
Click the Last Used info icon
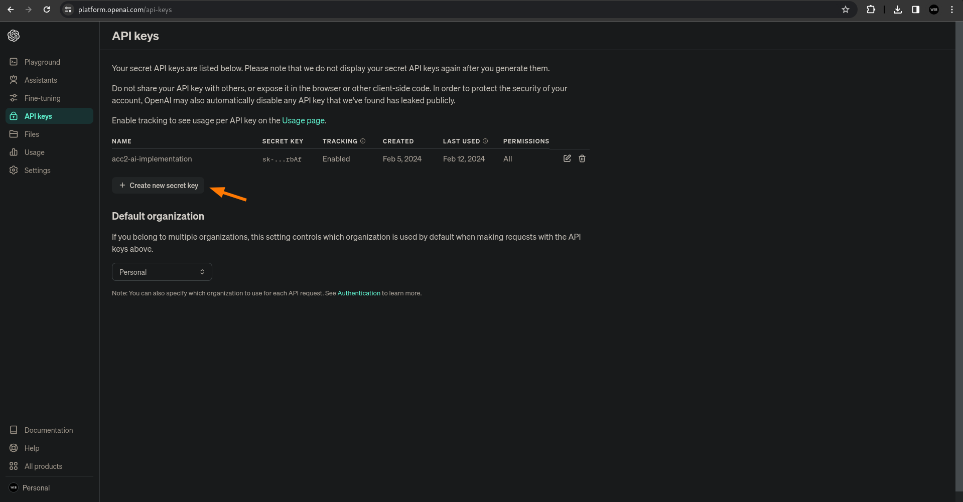click(x=485, y=141)
